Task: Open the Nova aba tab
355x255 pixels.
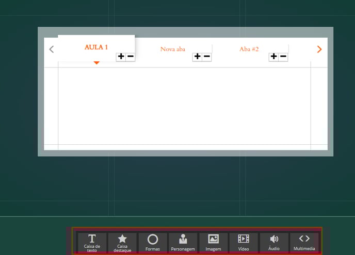Action: (x=173, y=49)
